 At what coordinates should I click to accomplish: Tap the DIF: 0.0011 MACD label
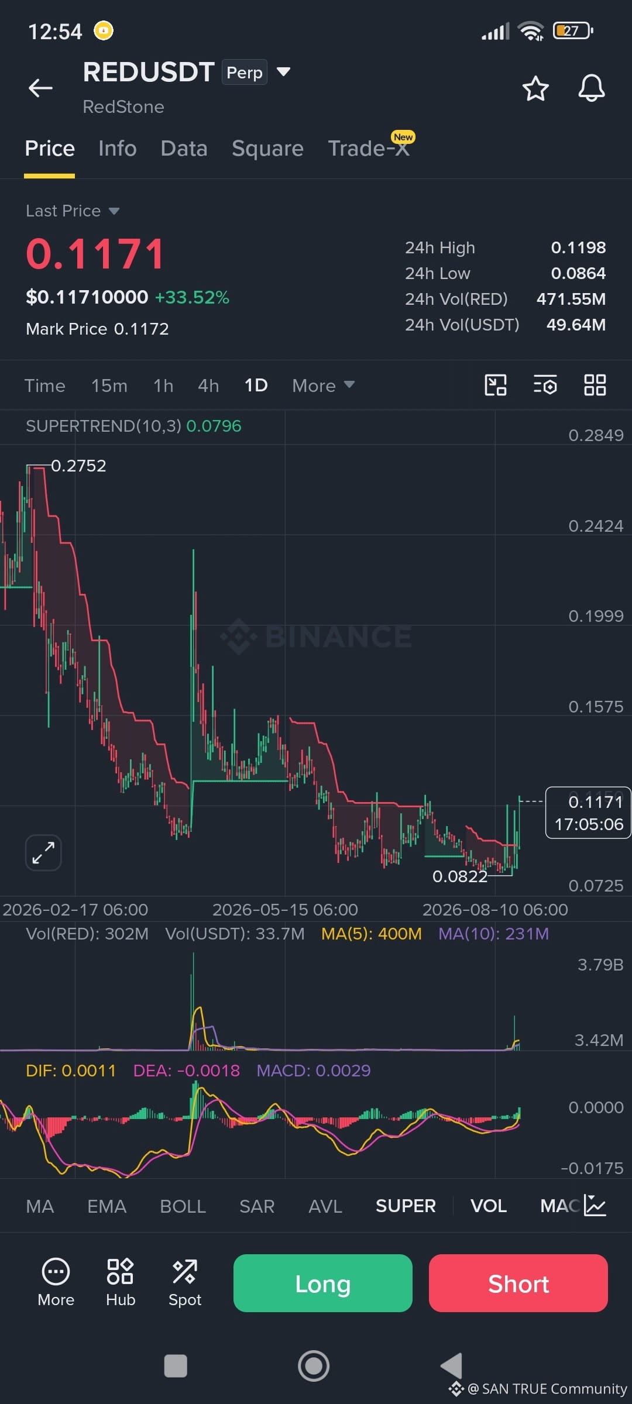click(71, 1071)
